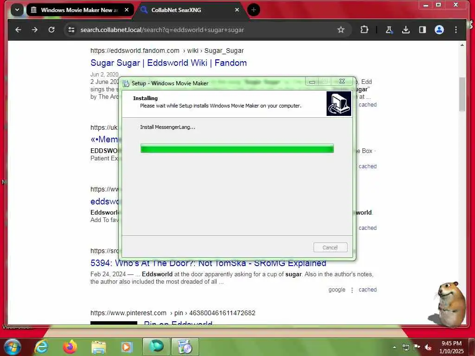Toggle the browser side panel icon

click(422, 30)
